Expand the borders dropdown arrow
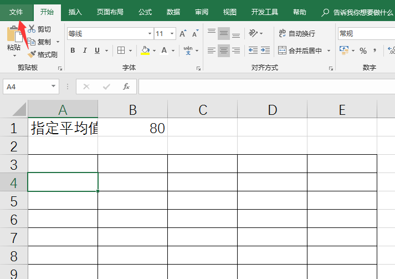The width and height of the screenshot is (395, 279). (131, 50)
